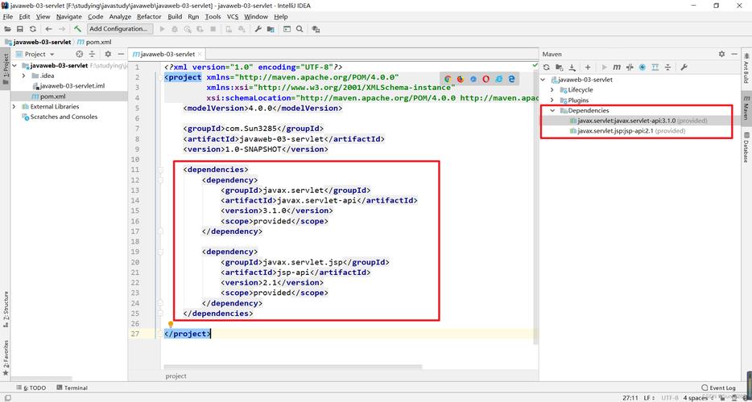752x402 pixels.
Task: Click the Save All floppy icon
Action: tap(20, 29)
